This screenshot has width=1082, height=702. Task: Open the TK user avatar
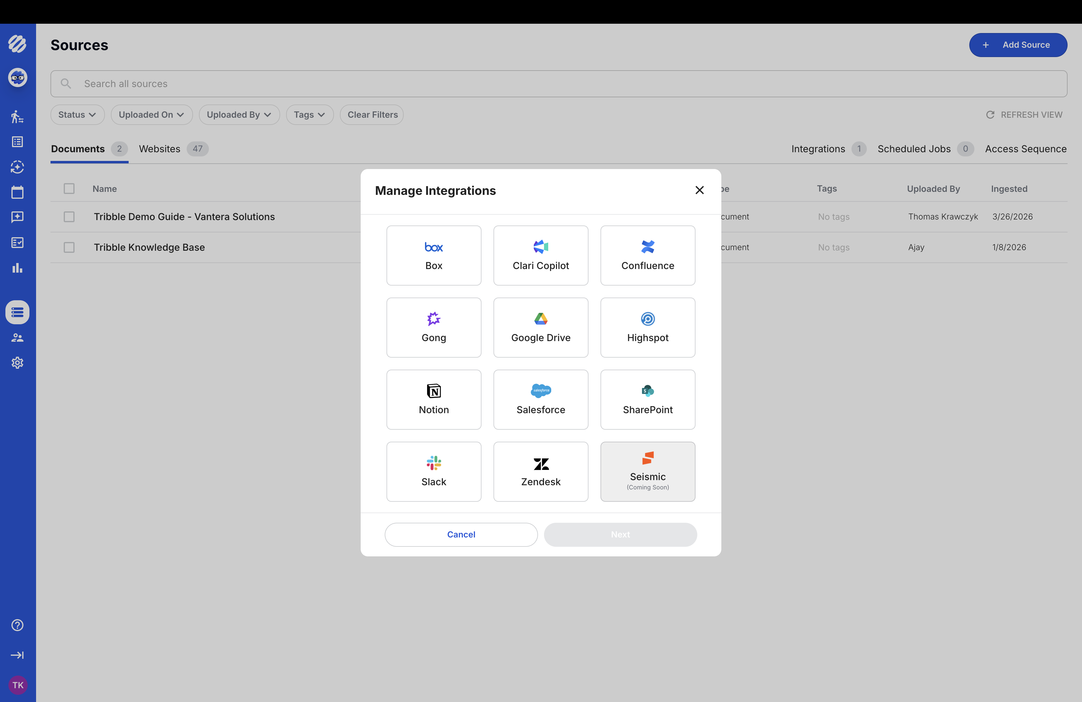(18, 685)
